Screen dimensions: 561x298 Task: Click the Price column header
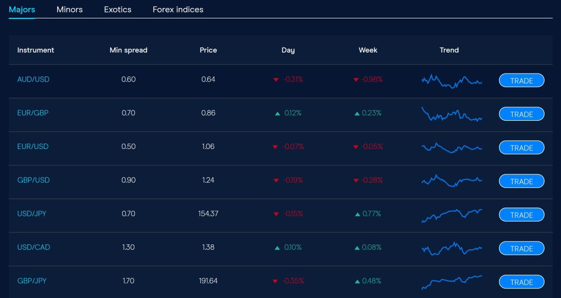click(208, 50)
